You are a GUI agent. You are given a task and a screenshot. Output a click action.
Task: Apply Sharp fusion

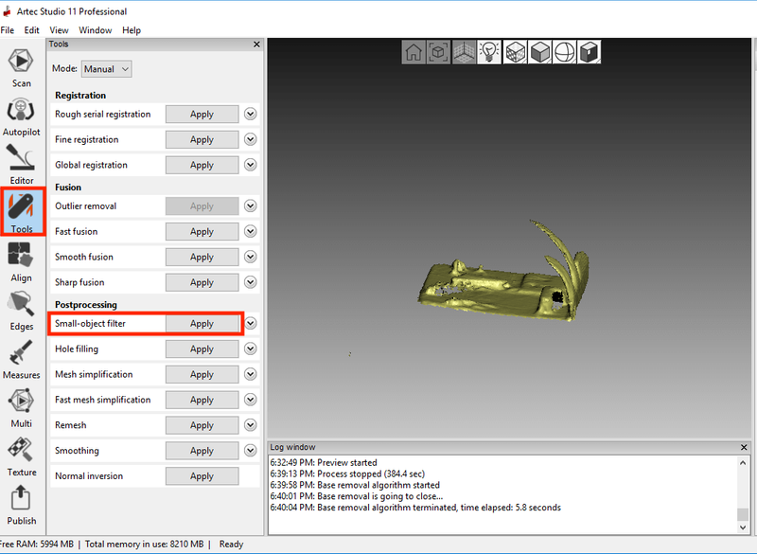(202, 282)
